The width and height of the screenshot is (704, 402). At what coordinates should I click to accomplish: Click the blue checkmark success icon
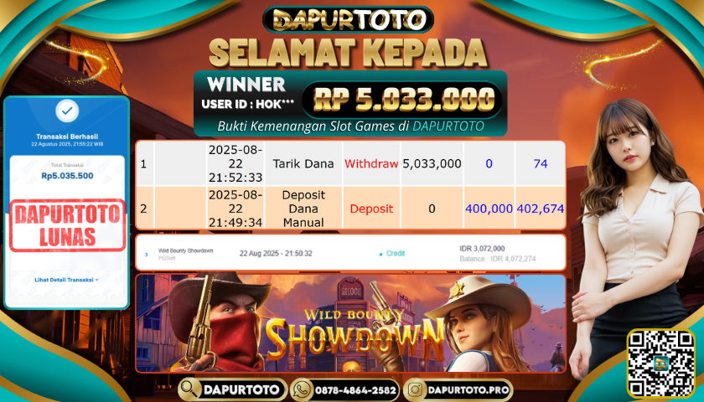[x=67, y=111]
